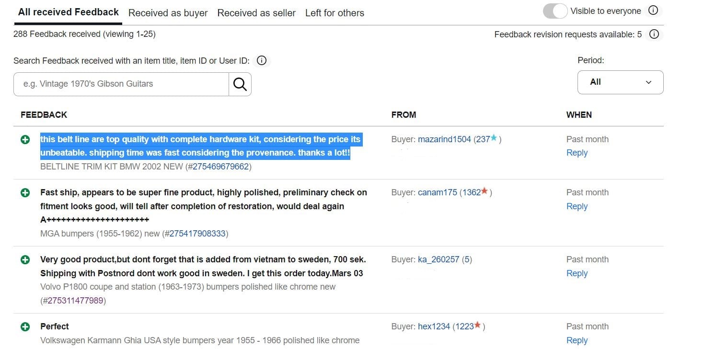Click green positive icon for Volvo P1800 feedback
Image resolution: width=716 pixels, height=349 pixels.
25,260
